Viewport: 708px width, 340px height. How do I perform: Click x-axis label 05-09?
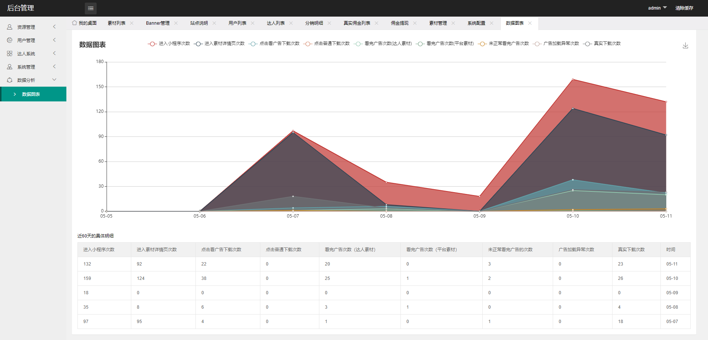pos(479,216)
